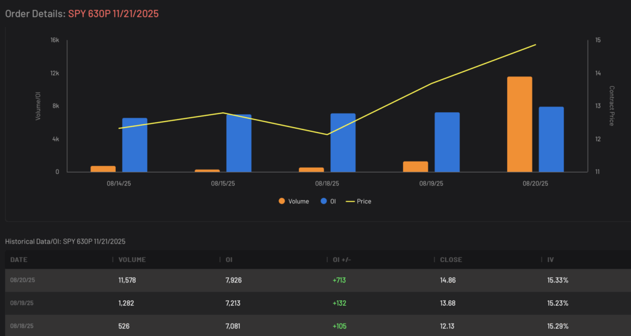
Task: Click the orange Volume bar for 08/19/25
Action: point(416,166)
